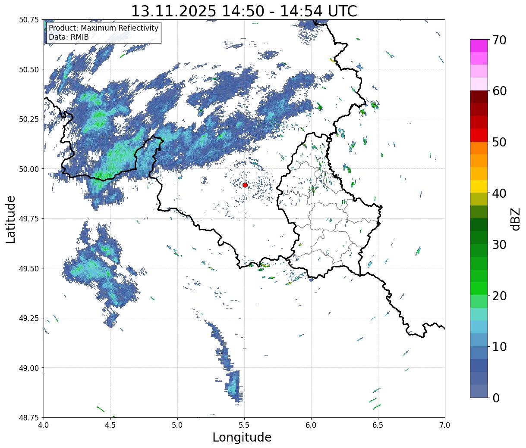
Task: Click the 'Product: Maximum Reflectivity' legend text
Action: (x=104, y=28)
